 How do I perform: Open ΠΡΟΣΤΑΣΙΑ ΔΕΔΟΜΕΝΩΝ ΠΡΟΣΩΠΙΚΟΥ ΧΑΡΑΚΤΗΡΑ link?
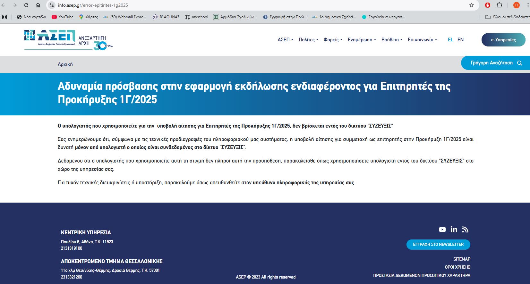click(x=422, y=275)
